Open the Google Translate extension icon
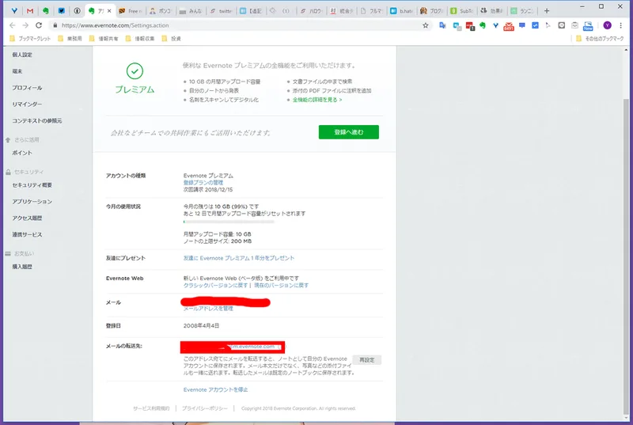 (443, 25)
